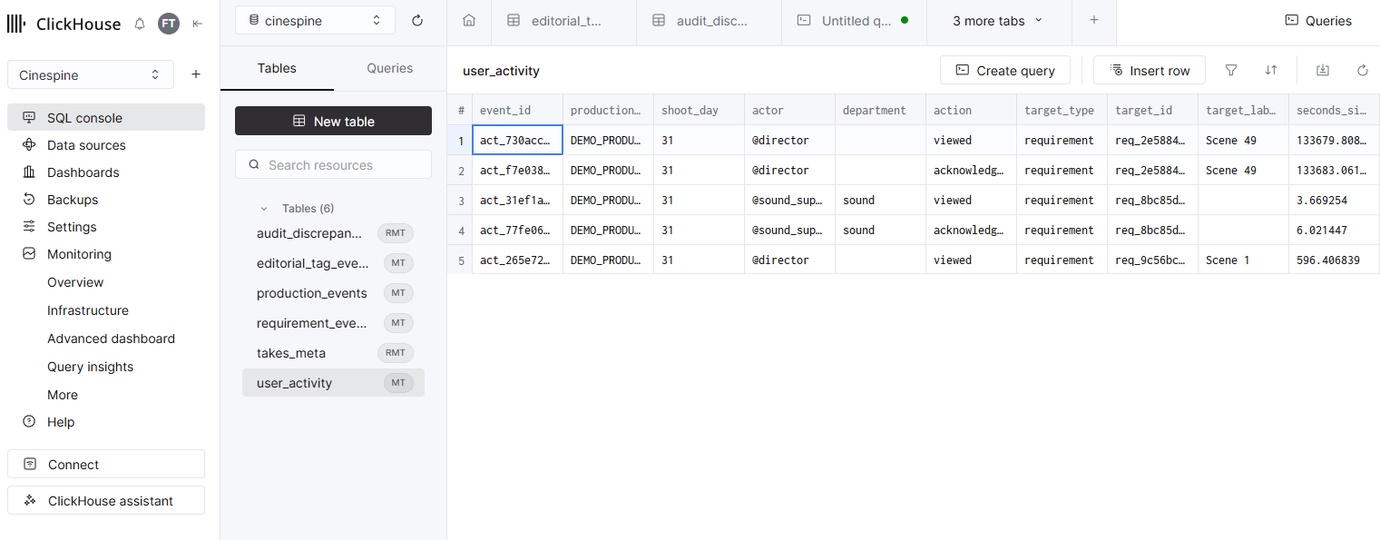
Task: Open the cinespine database selector
Action: (315, 20)
